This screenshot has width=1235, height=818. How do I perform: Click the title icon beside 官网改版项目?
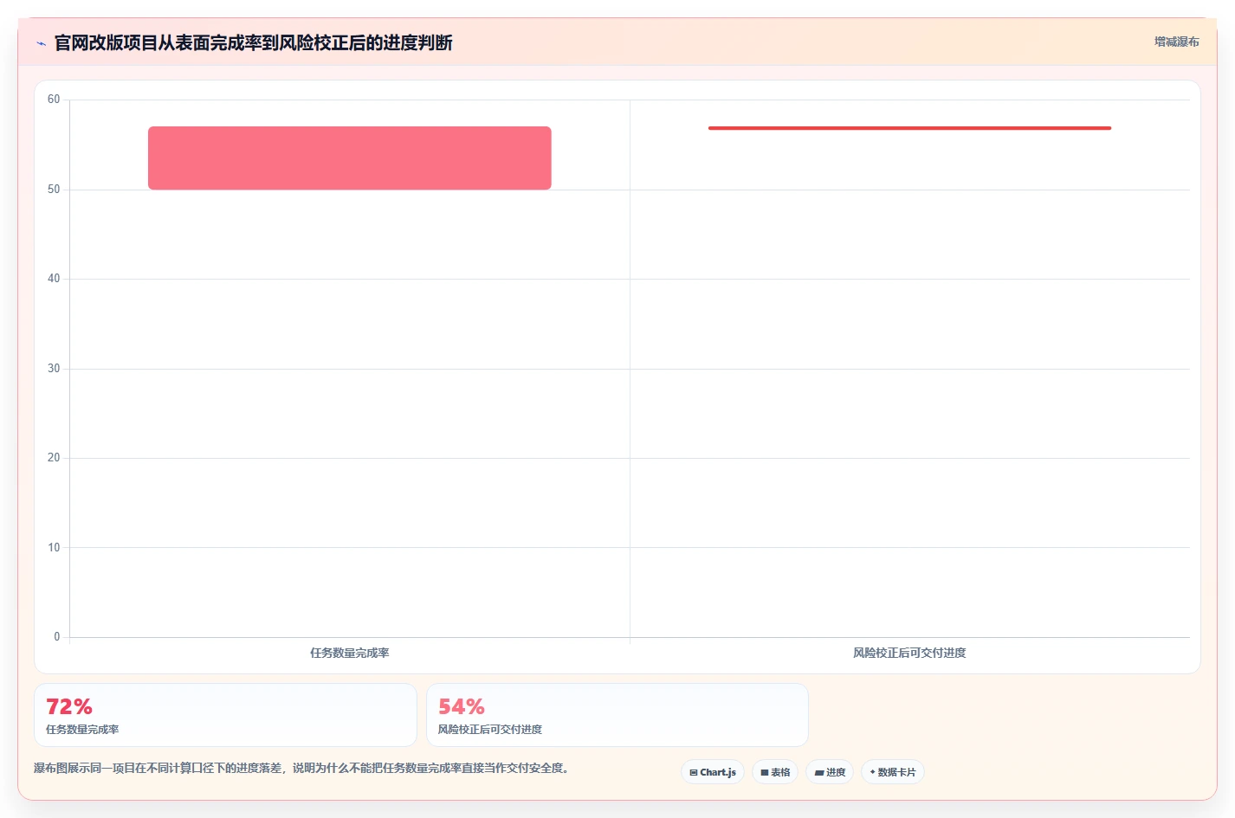pos(41,43)
